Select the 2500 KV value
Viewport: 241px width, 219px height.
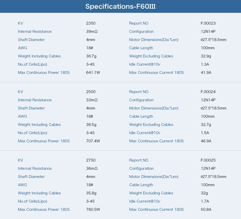91,92
